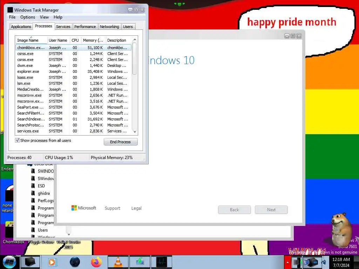Select the Processes tab
This screenshot has width=359, height=269.
(x=43, y=26)
